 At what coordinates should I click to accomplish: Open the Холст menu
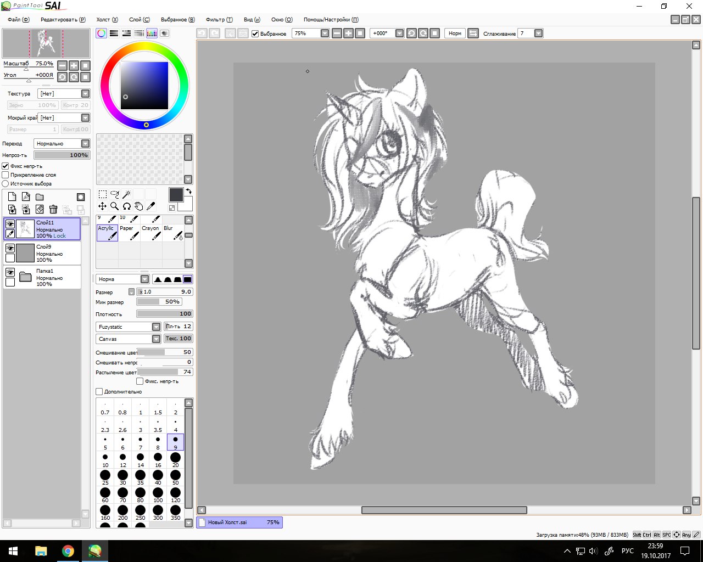click(107, 20)
